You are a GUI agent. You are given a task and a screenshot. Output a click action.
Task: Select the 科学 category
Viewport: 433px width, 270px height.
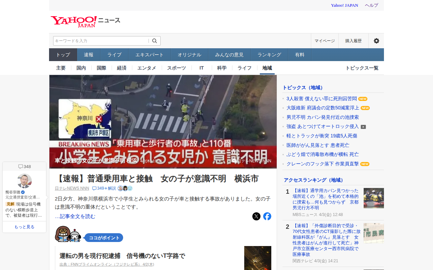(x=222, y=68)
